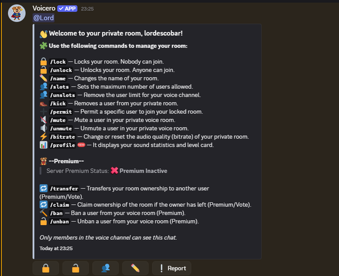This screenshot has width=339, height=276.
Task: Click the lightning bolt emoji beside /bitrate
Action: tap(44, 136)
